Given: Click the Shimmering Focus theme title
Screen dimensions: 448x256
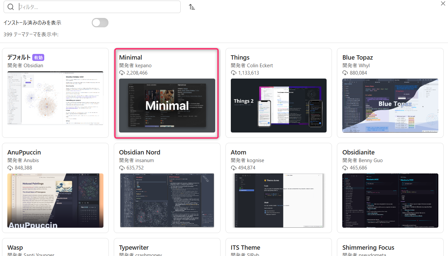Looking at the screenshot, I should (x=368, y=247).
